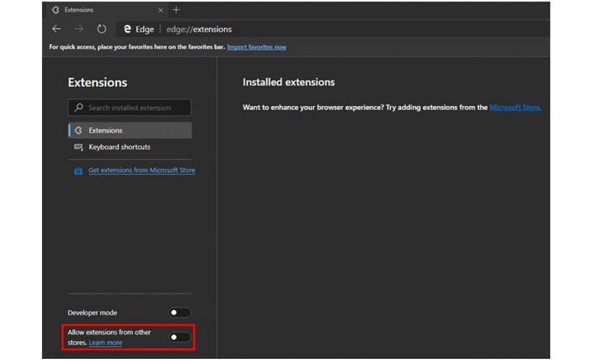589x361 pixels.
Task: Click the Developer mode label
Action: tap(93, 313)
